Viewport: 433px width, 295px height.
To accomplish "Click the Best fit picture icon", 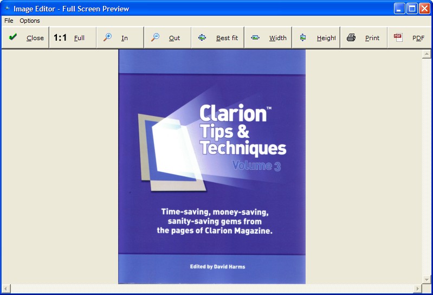I will point(202,37).
